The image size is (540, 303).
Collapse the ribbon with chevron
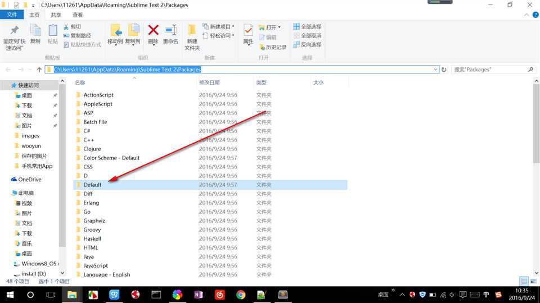tap(526, 15)
